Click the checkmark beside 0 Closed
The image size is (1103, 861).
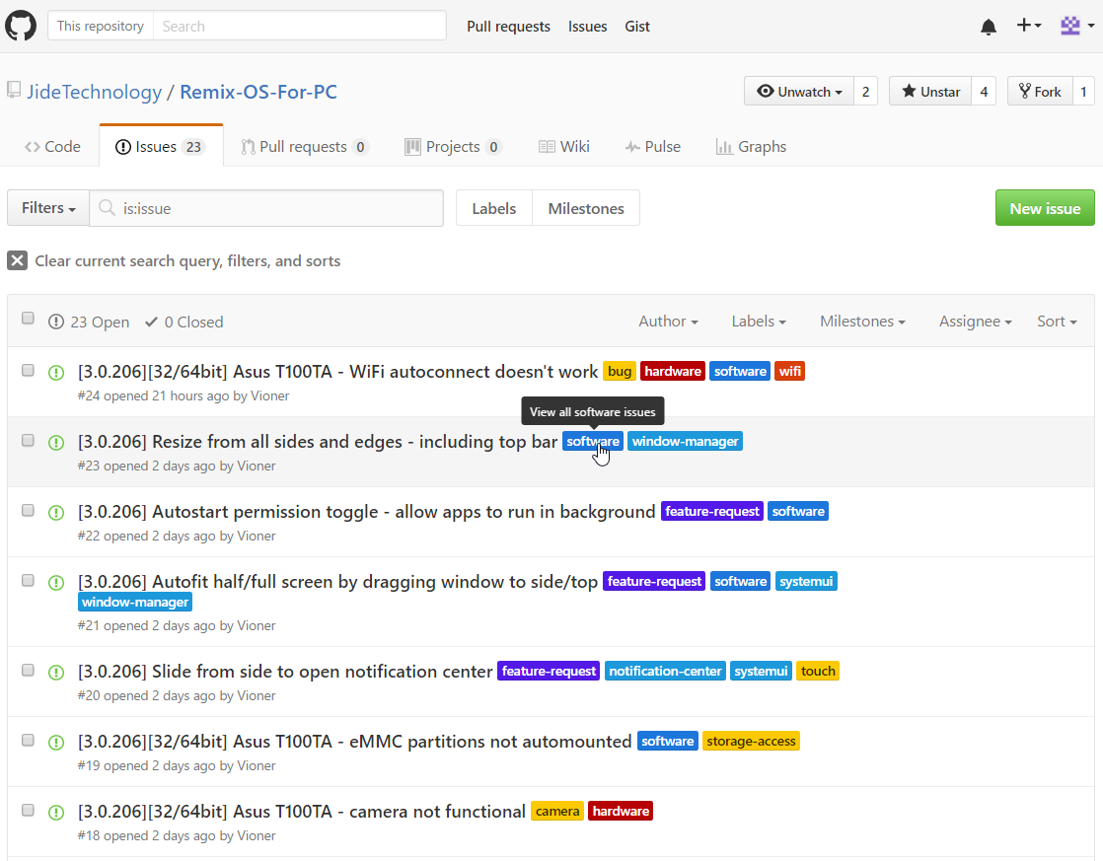pyautogui.click(x=151, y=323)
